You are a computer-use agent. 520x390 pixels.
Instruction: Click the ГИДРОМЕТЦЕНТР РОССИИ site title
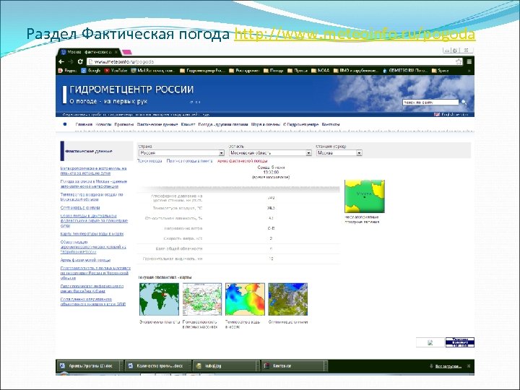(131, 90)
